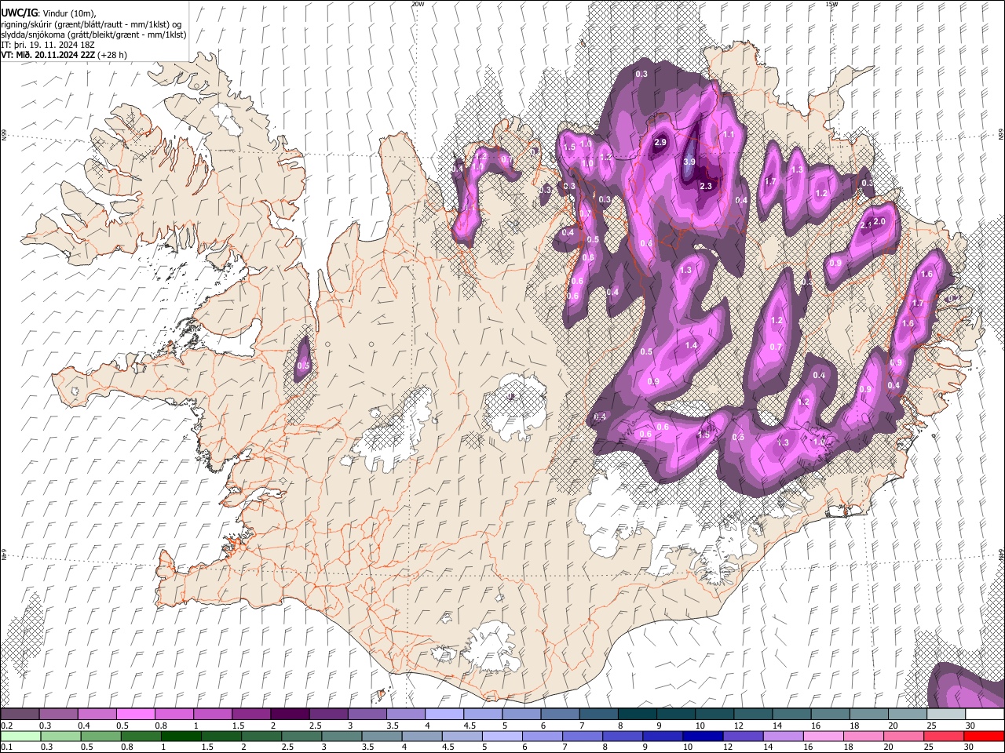Viewport: 1005px width, 753px height.
Task: Click the UWC/IG title in the header box
Action: pyautogui.click(x=19, y=13)
